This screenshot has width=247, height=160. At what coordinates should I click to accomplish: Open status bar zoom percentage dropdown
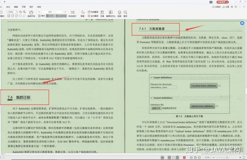pyautogui.click(x=207, y=157)
